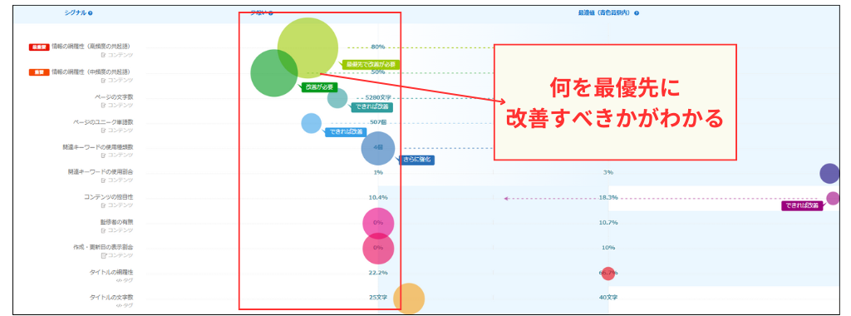Select the green bubble for 中頻度の共起語 row
The width and height of the screenshot is (851, 316).
[x=274, y=72]
